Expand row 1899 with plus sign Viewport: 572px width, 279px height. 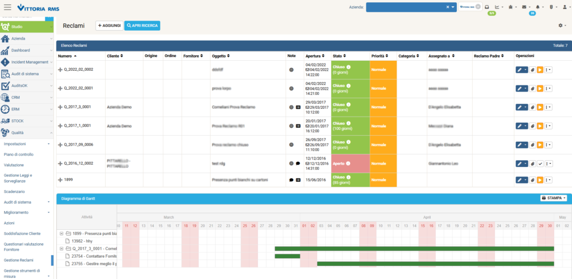60,180
